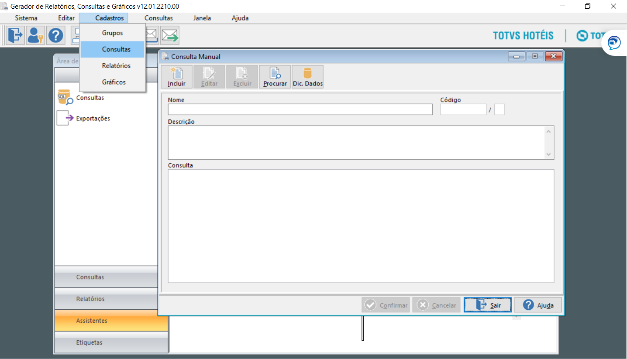This screenshot has width=627, height=359.
Task: Switch to the Relatórios sidebar section
Action: click(x=106, y=299)
